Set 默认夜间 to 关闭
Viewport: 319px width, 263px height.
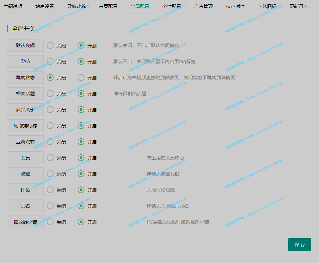tap(50, 45)
